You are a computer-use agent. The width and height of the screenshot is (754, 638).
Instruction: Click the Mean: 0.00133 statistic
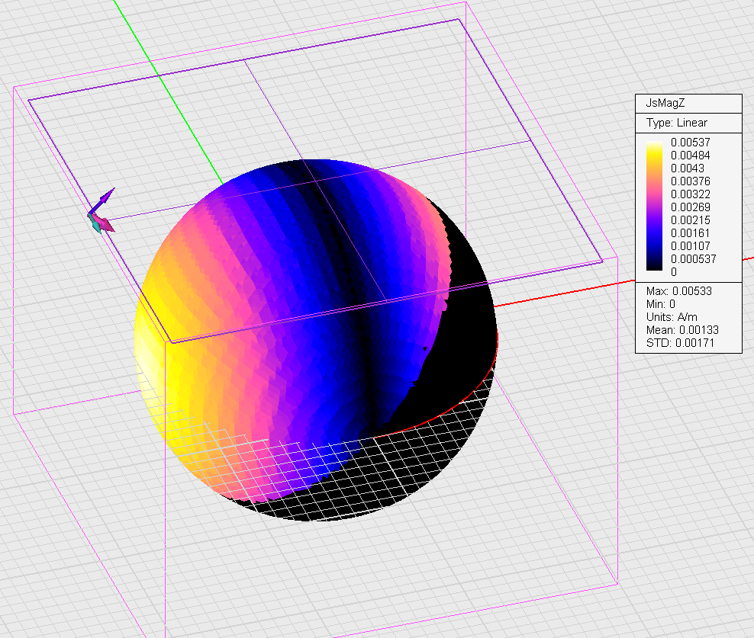[681, 329]
